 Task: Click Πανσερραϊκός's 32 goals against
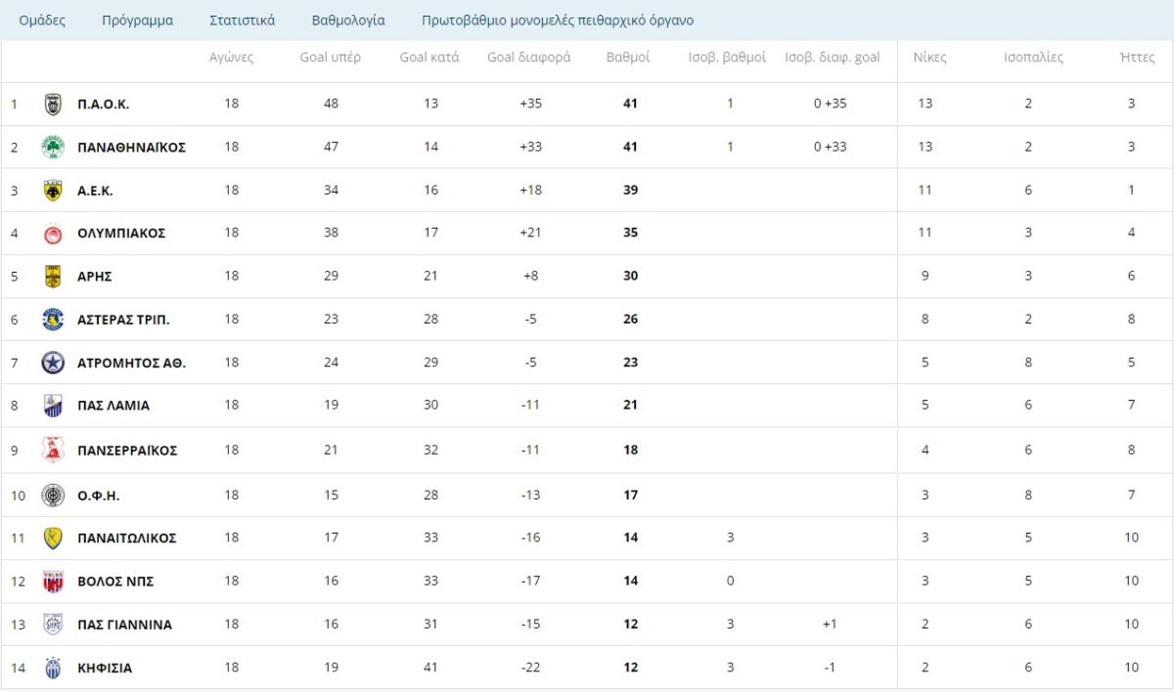(431, 450)
